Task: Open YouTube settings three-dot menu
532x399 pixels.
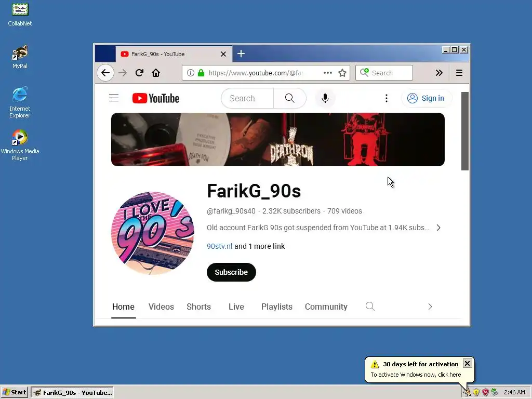Action: tap(386, 98)
